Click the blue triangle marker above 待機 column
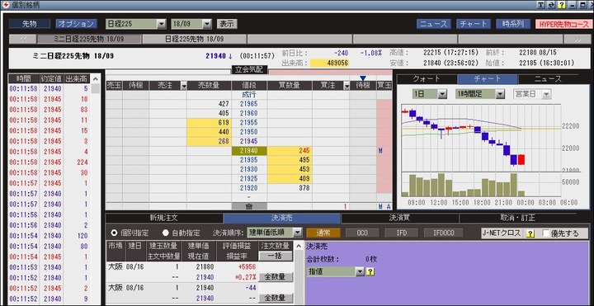This screenshot has width=594, height=306. click(x=363, y=78)
